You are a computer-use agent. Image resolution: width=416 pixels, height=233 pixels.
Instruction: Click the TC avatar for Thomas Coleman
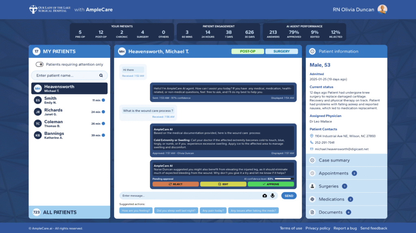[x=38, y=124]
